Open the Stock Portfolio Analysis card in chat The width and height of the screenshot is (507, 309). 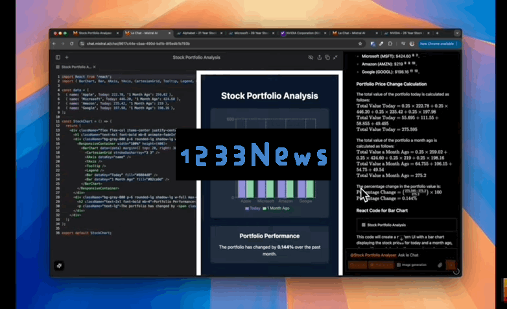tap(406, 225)
